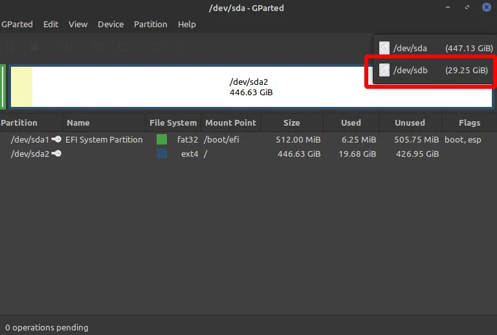This screenshot has width=497, height=335.
Task: Click the disk icon beside /dev/sda
Action: pos(384,48)
